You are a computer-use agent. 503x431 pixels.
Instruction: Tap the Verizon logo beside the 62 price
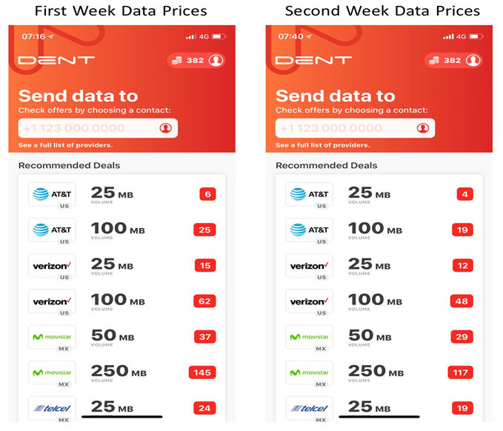pyautogui.click(x=52, y=301)
